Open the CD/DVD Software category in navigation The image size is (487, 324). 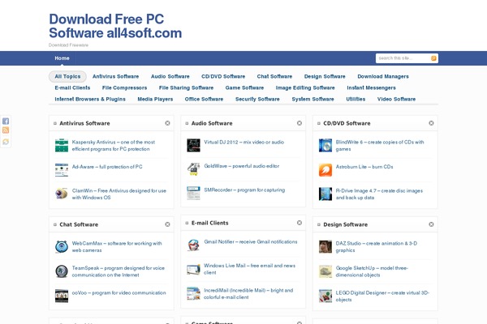point(223,76)
